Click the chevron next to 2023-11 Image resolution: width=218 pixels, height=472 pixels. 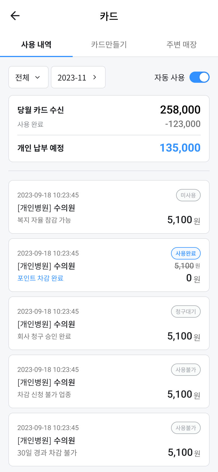pos(95,77)
